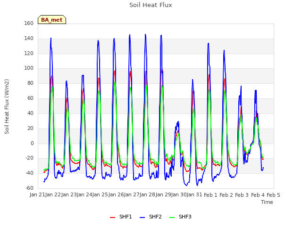Click the 60 y-axis tick label

[x=30, y=98]
